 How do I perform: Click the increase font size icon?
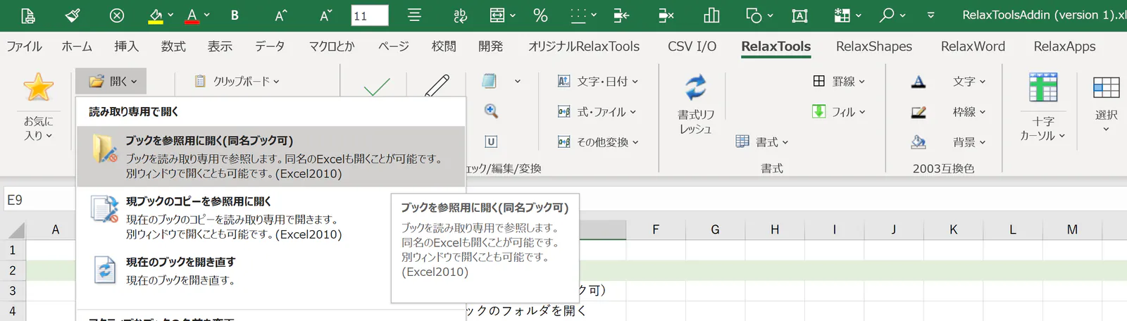click(281, 15)
